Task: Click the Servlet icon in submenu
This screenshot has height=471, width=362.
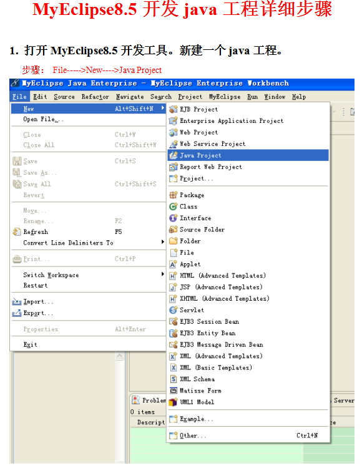Action: (x=174, y=310)
